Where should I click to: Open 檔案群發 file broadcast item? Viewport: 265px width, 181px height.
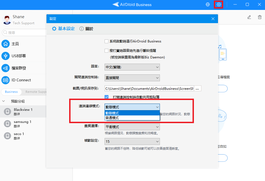23,68
